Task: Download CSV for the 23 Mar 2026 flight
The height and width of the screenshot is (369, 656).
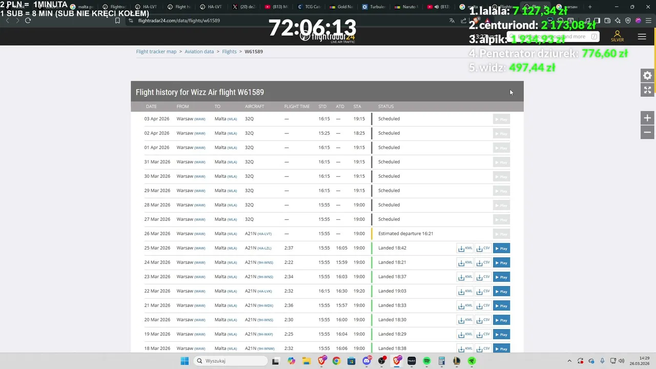Action: click(483, 277)
